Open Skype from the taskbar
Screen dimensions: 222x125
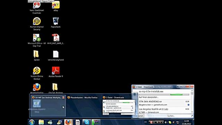click(87, 122)
